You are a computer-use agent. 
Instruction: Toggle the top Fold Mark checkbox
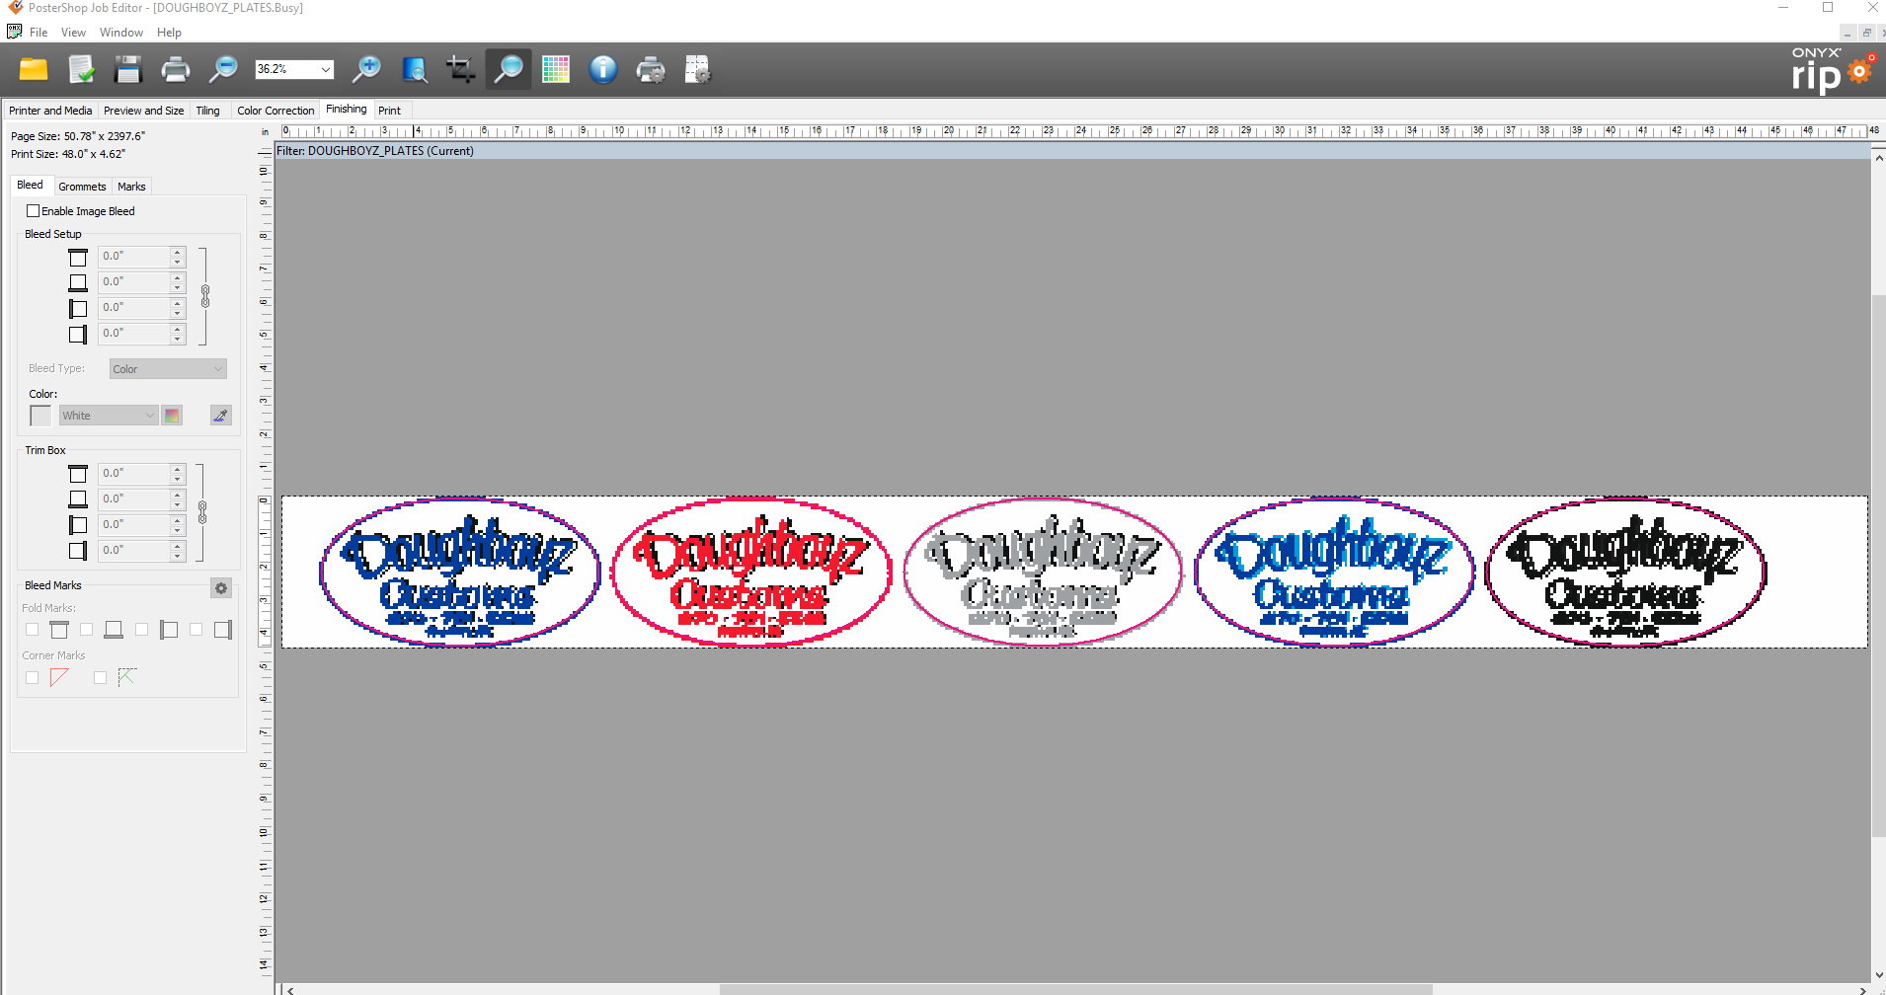(x=33, y=630)
